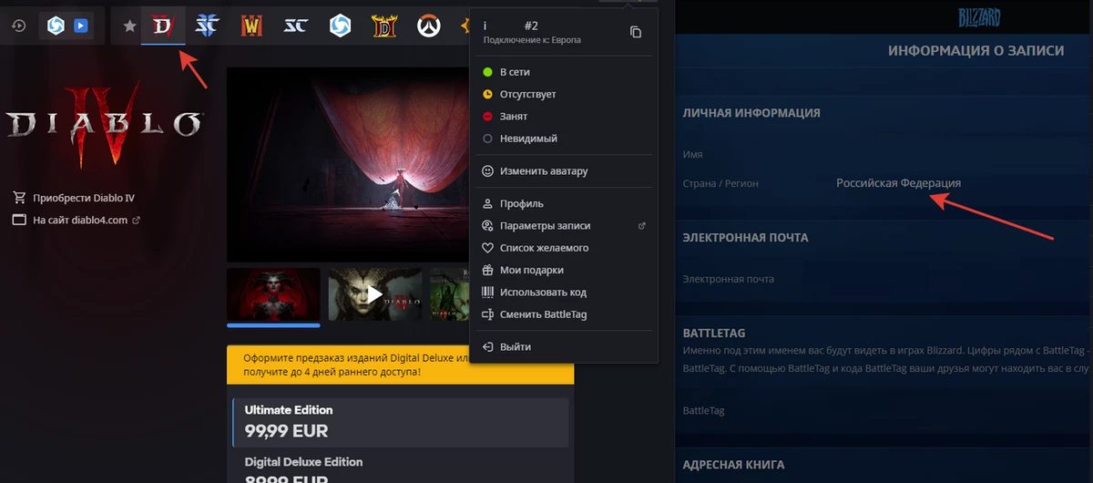Viewport: 1093px width, 483px height.
Task: Click the yellow pre-order Digital Deluxe banner
Action: (401, 365)
